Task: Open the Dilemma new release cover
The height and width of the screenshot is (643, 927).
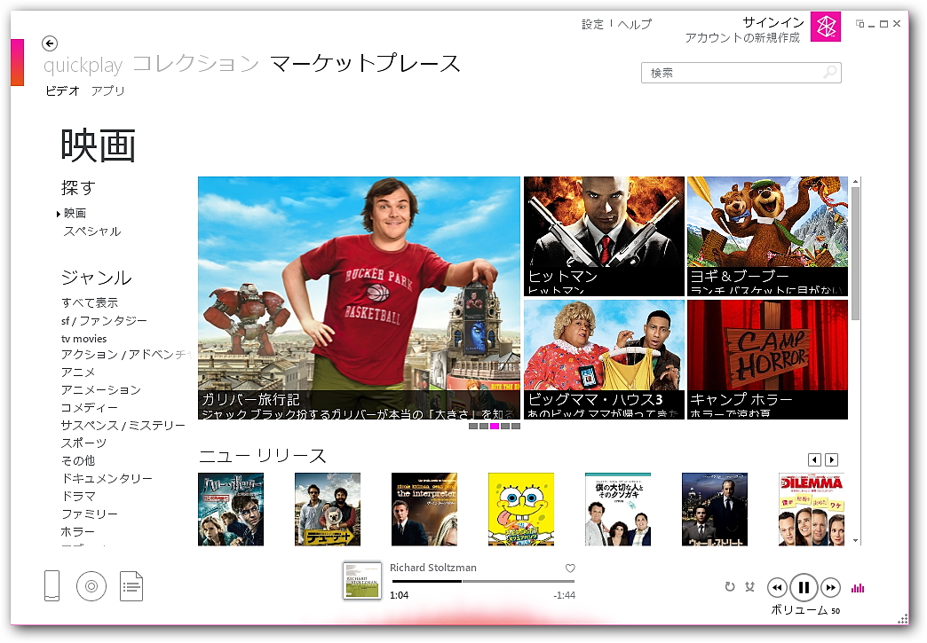Action: (x=812, y=509)
